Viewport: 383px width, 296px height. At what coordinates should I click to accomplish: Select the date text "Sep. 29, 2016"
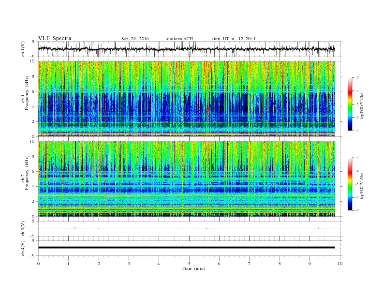point(135,39)
